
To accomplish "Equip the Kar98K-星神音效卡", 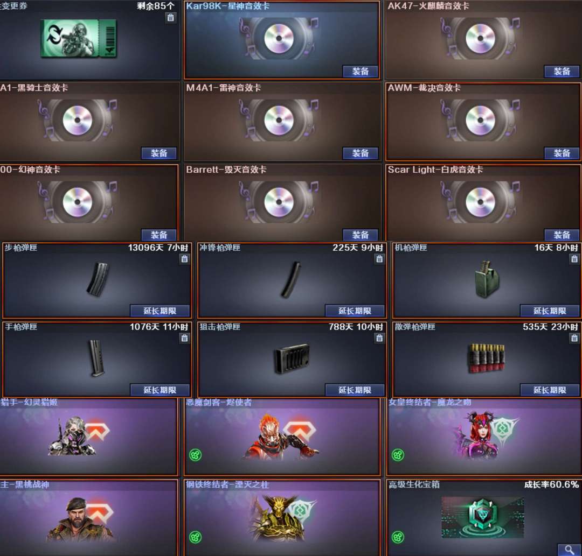I will [360, 71].
